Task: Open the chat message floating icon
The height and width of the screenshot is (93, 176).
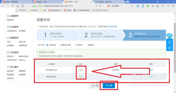Action: click(169, 48)
